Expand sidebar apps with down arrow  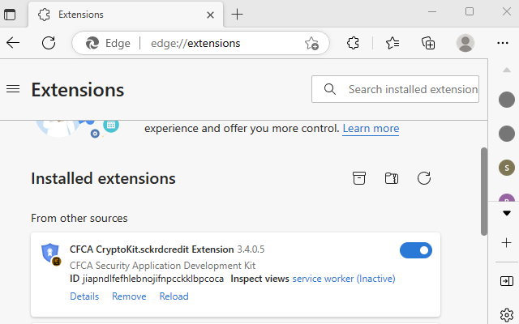pos(507,212)
